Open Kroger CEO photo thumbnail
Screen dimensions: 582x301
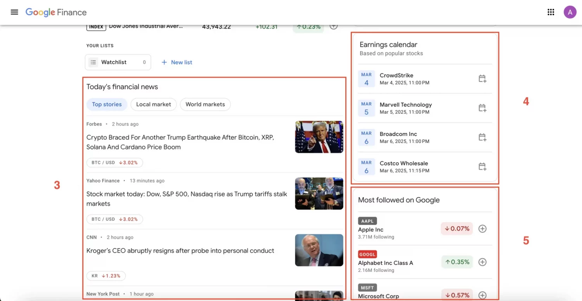[319, 250]
